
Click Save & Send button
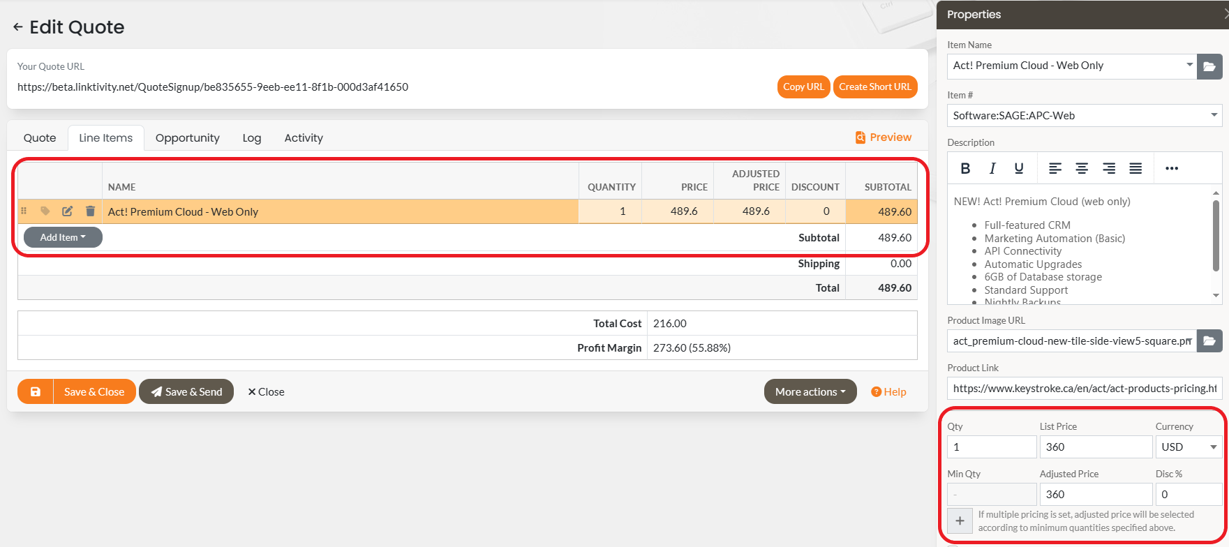(186, 391)
